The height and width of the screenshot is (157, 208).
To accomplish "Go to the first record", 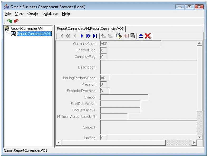I will (61, 36).
